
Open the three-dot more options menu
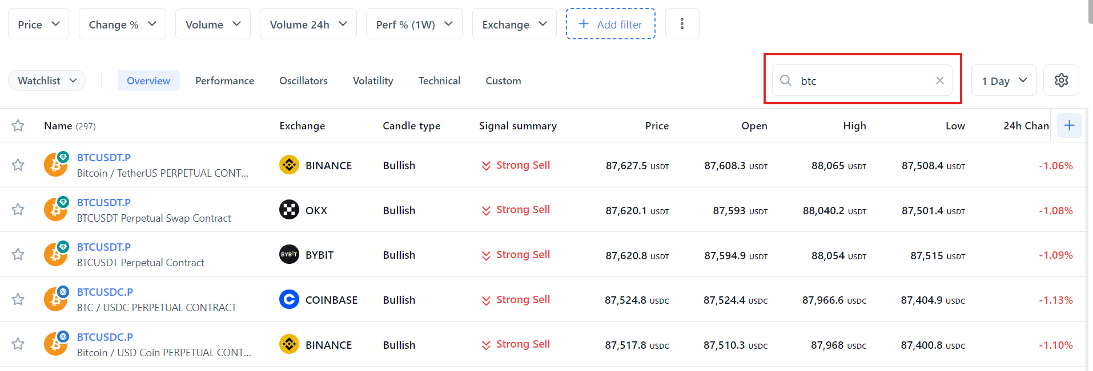tap(682, 24)
